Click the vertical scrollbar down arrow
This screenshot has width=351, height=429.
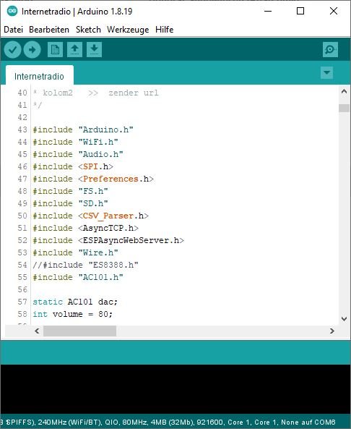point(344,319)
